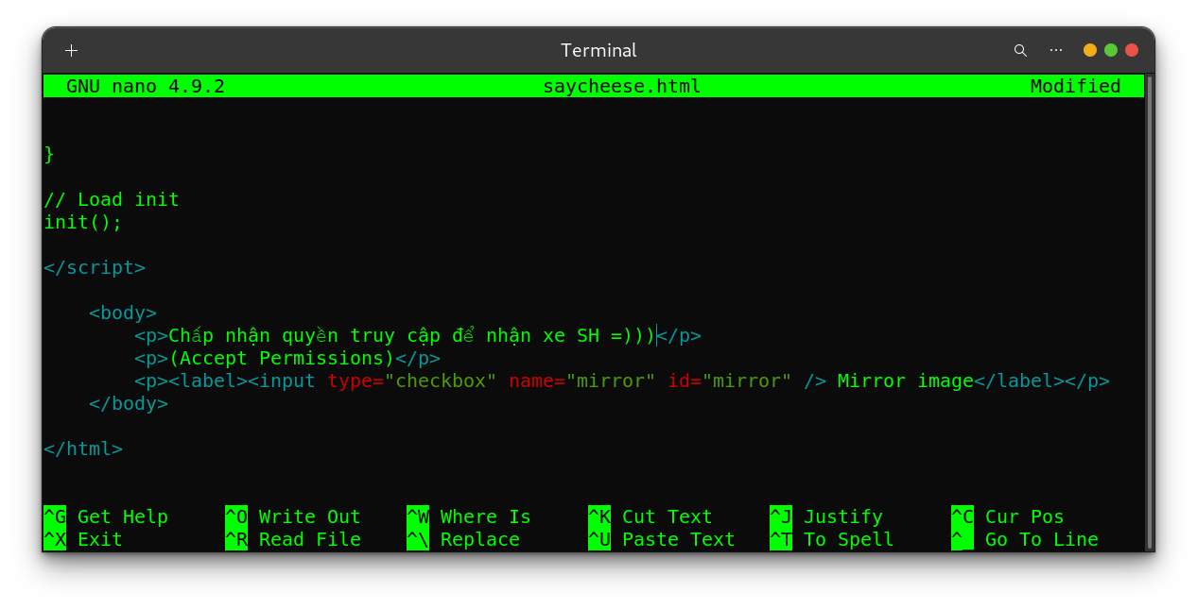Click the "(Accept Permissions)" text

pos(282,358)
